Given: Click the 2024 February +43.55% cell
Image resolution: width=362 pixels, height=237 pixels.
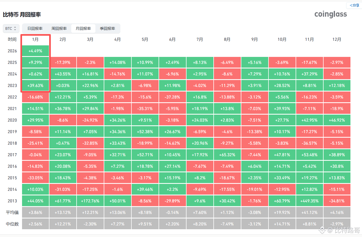Looking at the screenshot, I should point(63,74).
